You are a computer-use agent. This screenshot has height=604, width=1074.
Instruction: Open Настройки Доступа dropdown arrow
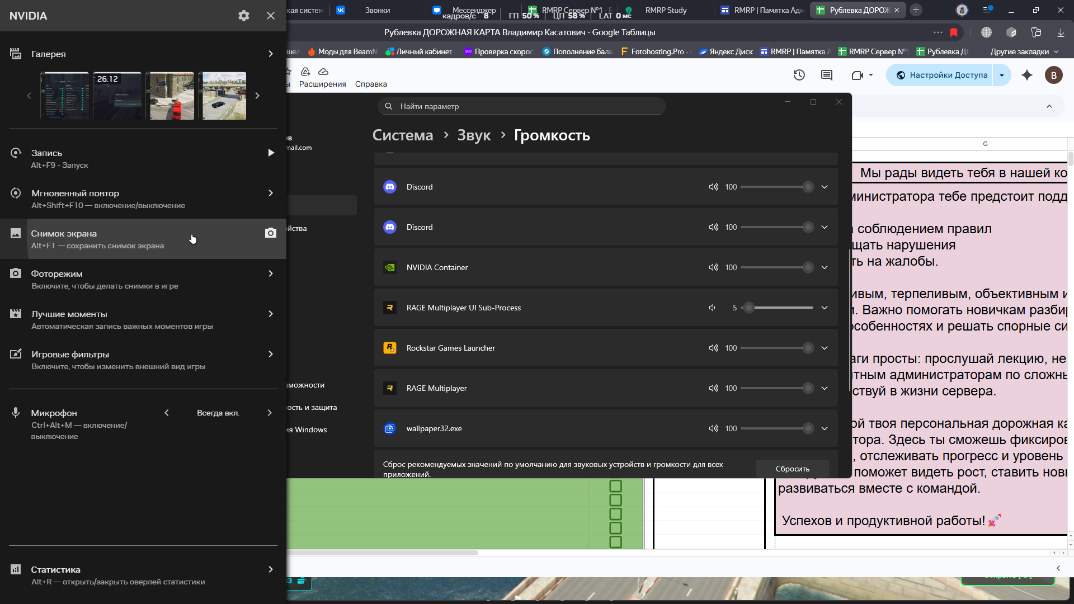(x=1002, y=75)
